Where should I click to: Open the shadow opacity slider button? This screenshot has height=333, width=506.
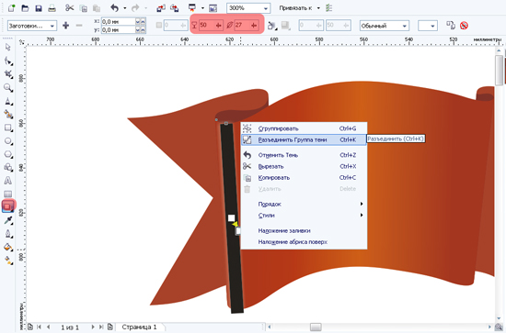218,25
